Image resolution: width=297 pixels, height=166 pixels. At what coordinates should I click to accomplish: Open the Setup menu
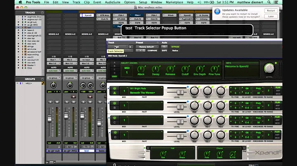(143, 2)
